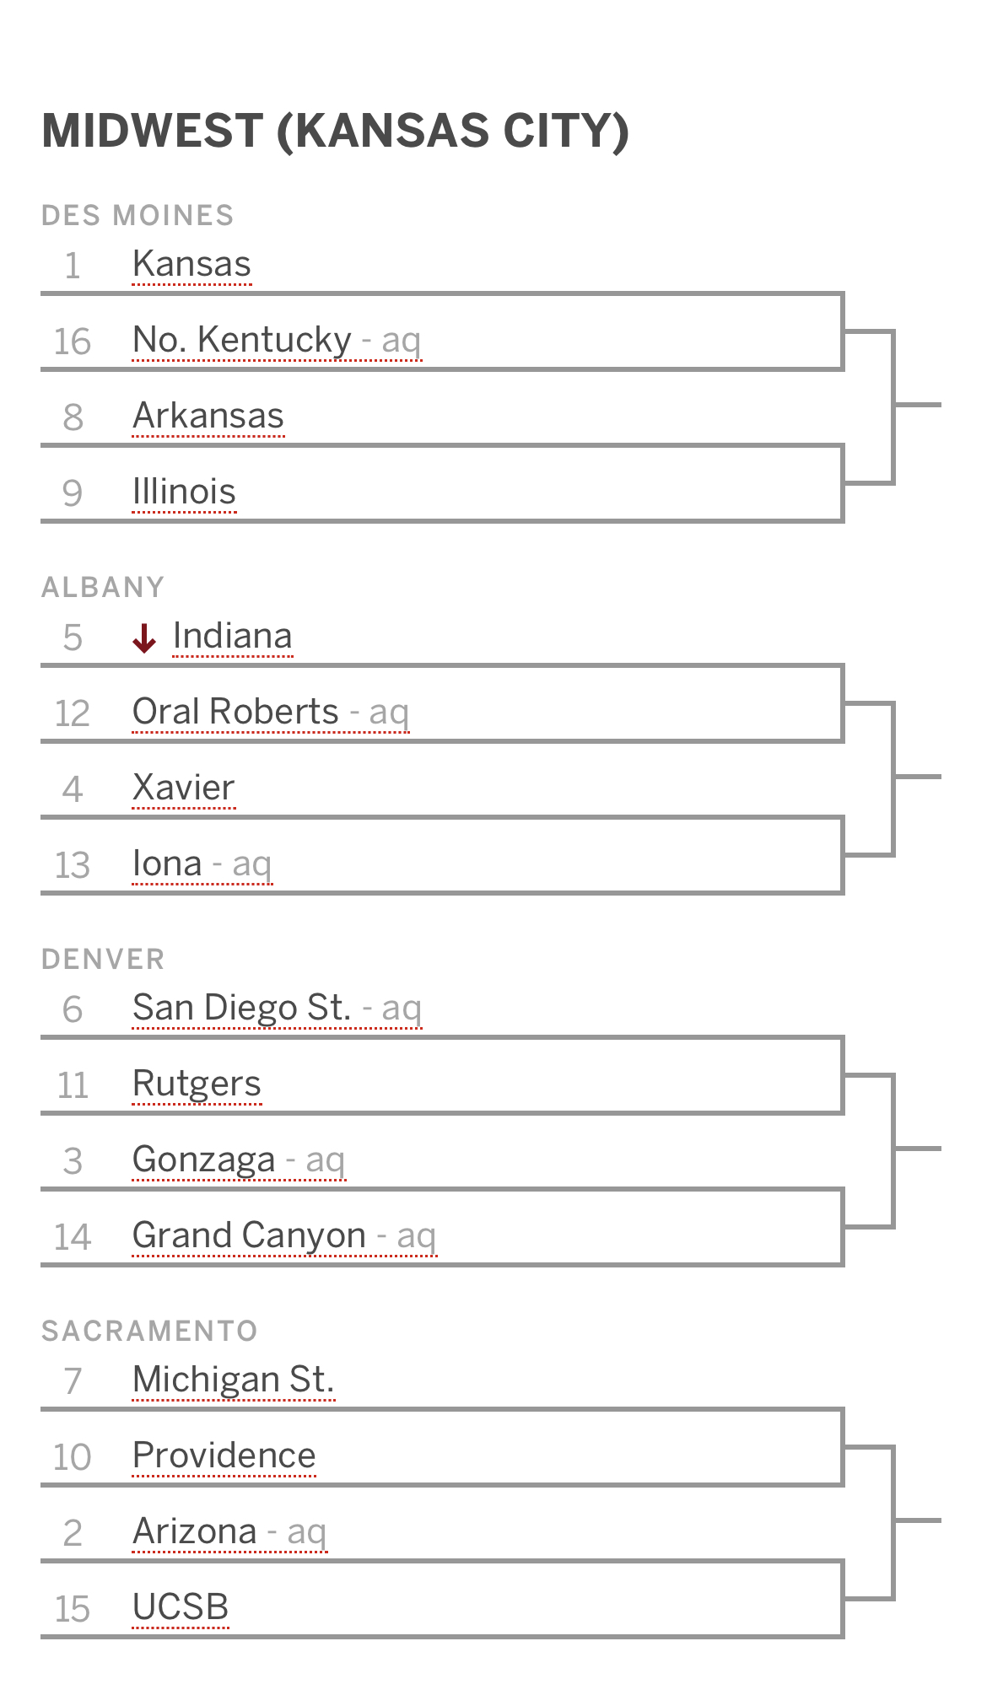Click the San Diego St. link
This screenshot has height=1695, width=987.
277,1009
